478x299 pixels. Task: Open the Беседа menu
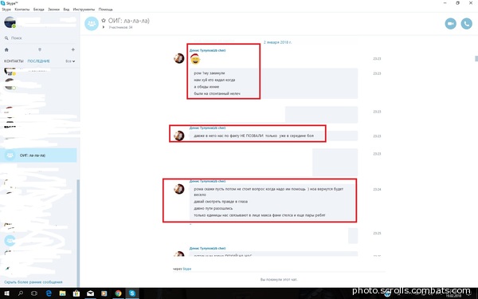pos(39,10)
